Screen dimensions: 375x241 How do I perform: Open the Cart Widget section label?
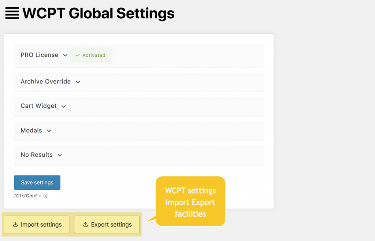pos(39,106)
